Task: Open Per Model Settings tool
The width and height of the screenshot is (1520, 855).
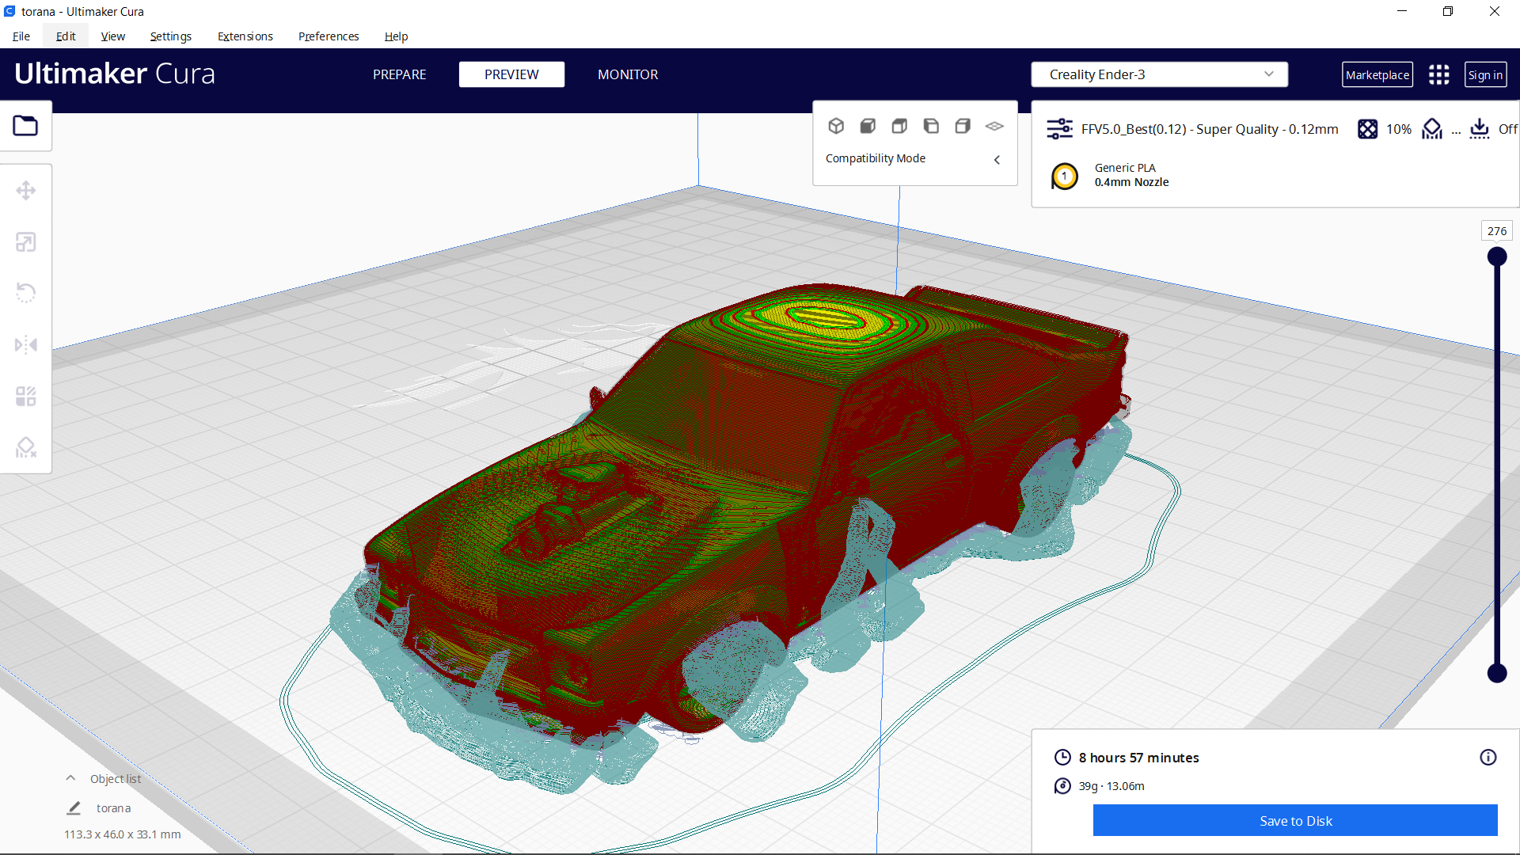Action: click(26, 396)
